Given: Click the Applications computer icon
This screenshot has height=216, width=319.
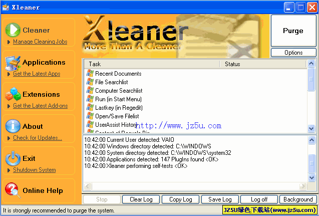Looking at the screenshot, I should [13, 63].
